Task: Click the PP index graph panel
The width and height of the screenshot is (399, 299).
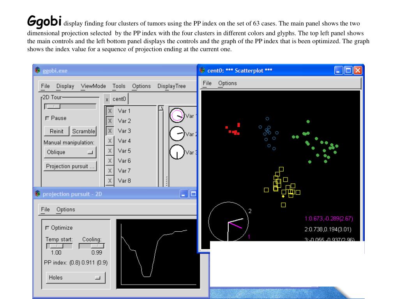Action: [158, 254]
